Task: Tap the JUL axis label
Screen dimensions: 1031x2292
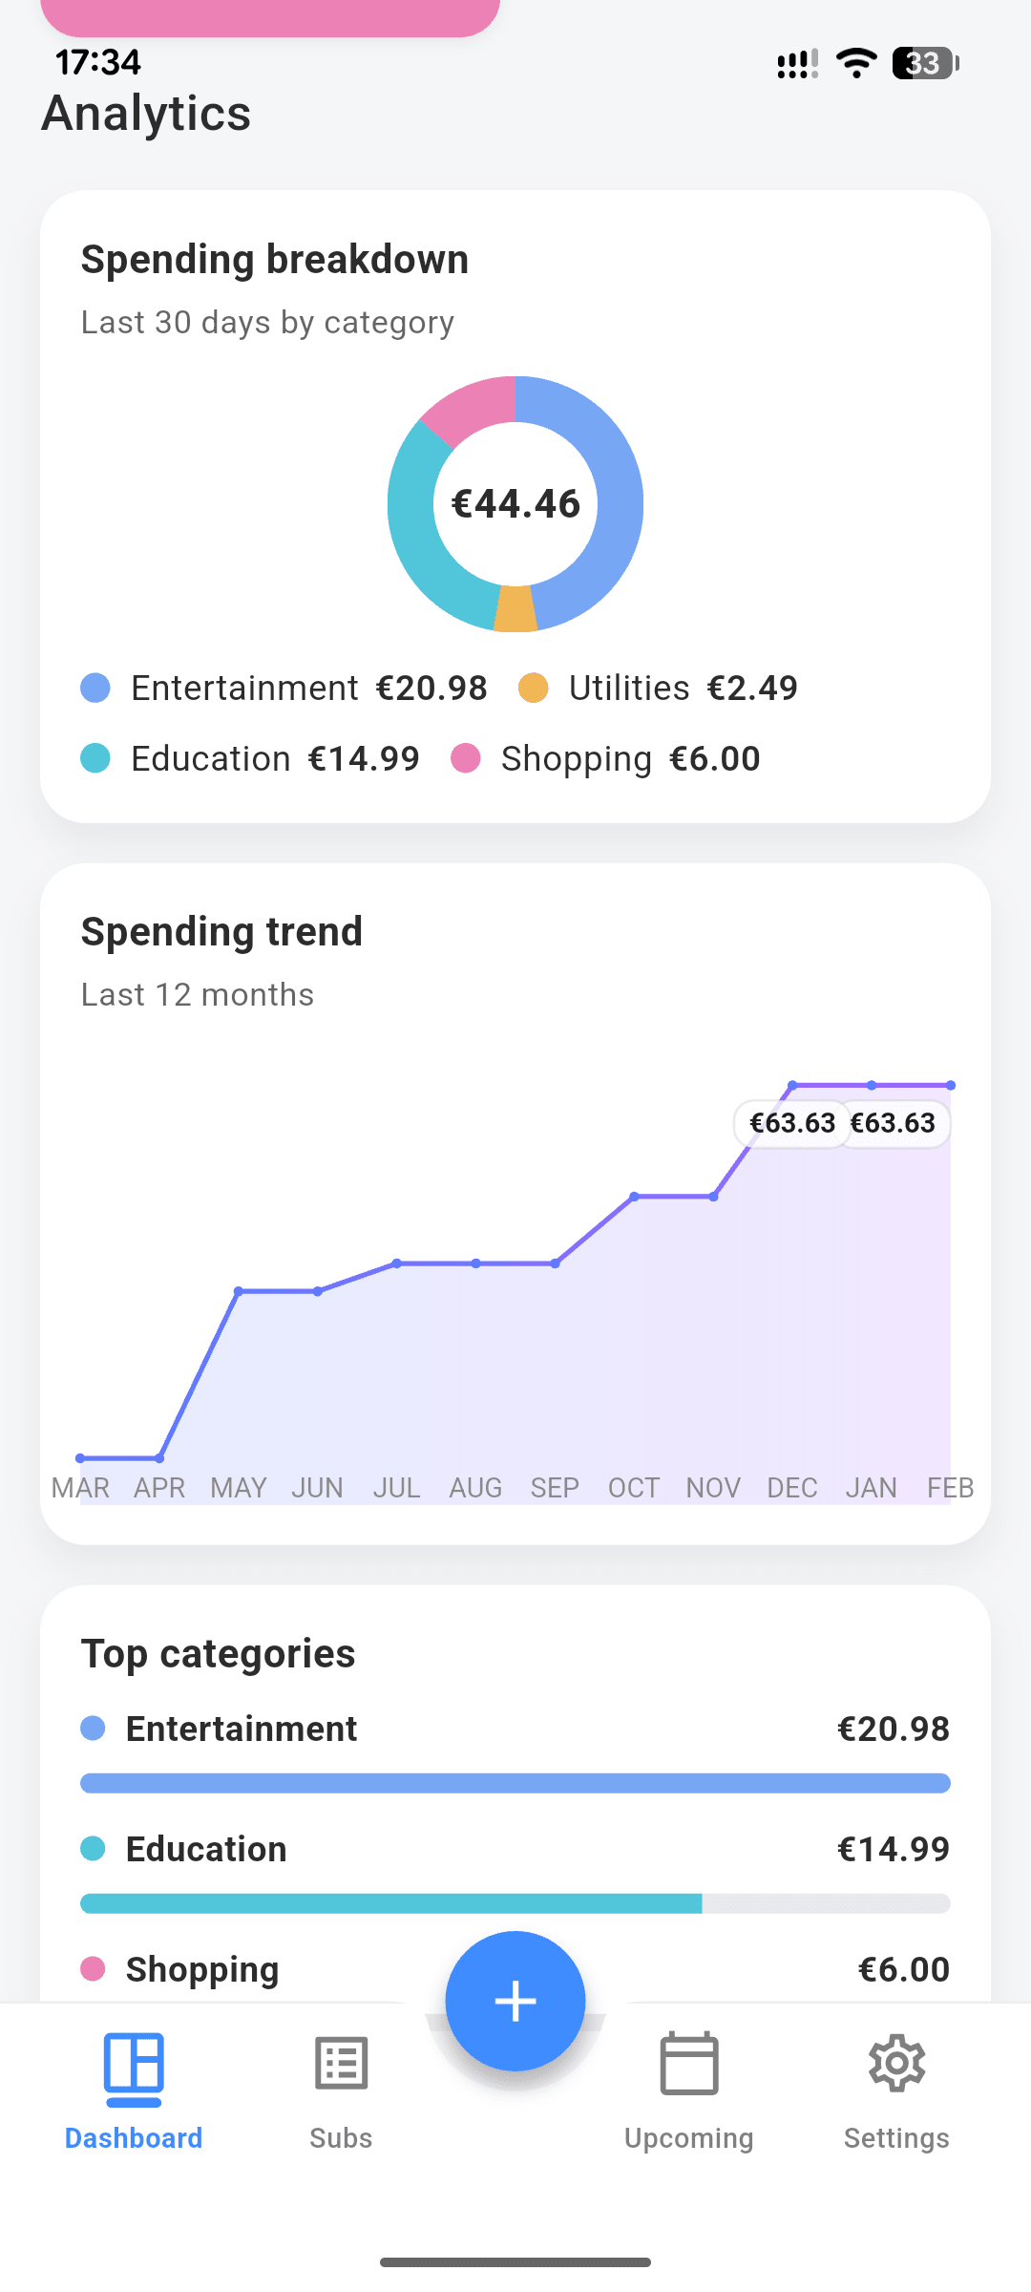Action: point(396,1488)
